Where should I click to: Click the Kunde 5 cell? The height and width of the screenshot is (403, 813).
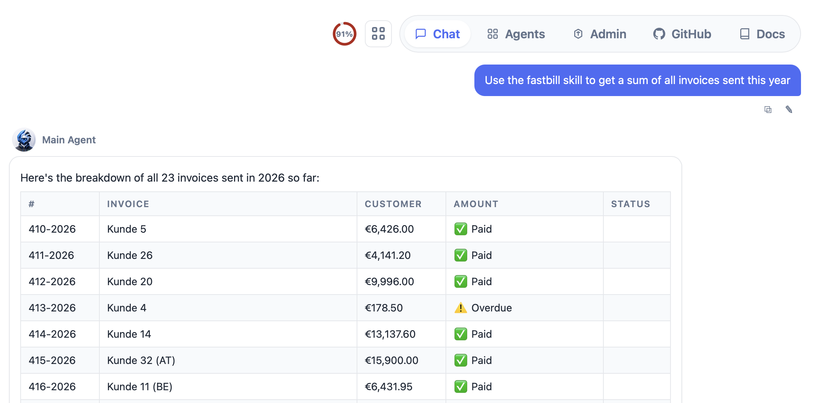coord(228,229)
